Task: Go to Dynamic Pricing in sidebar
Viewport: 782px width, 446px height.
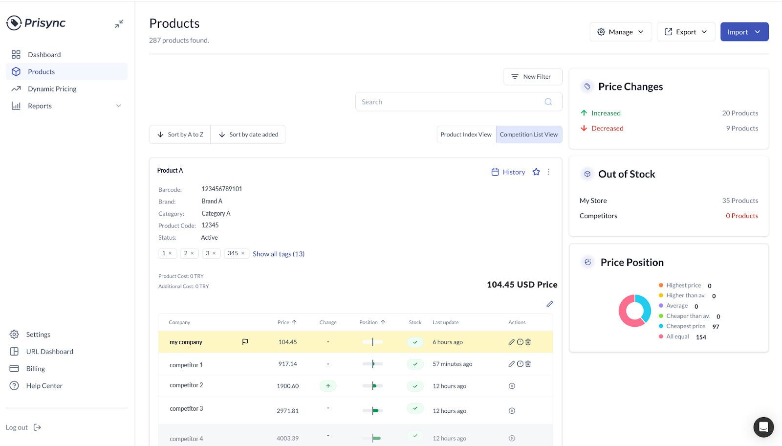Action: (52, 89)
